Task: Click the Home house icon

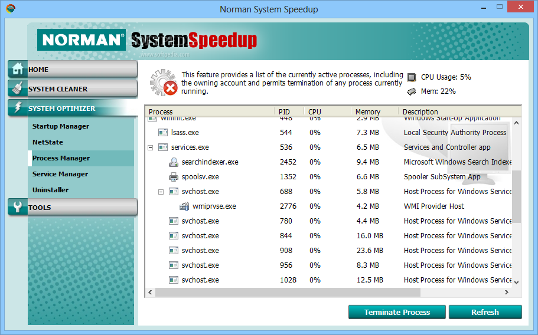Action: [x=18, y=69]
